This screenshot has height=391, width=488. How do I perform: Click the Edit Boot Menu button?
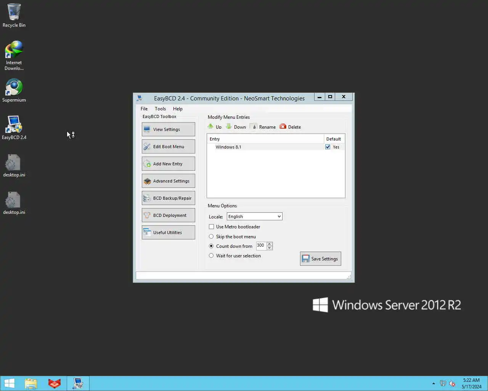[168, 147]
